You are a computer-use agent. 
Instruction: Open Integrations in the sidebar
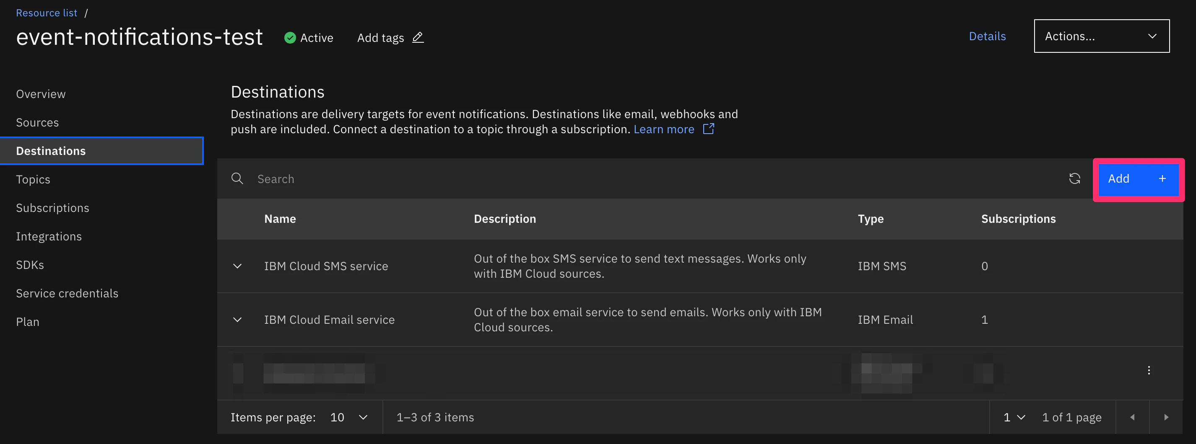[x=49, y=237]
